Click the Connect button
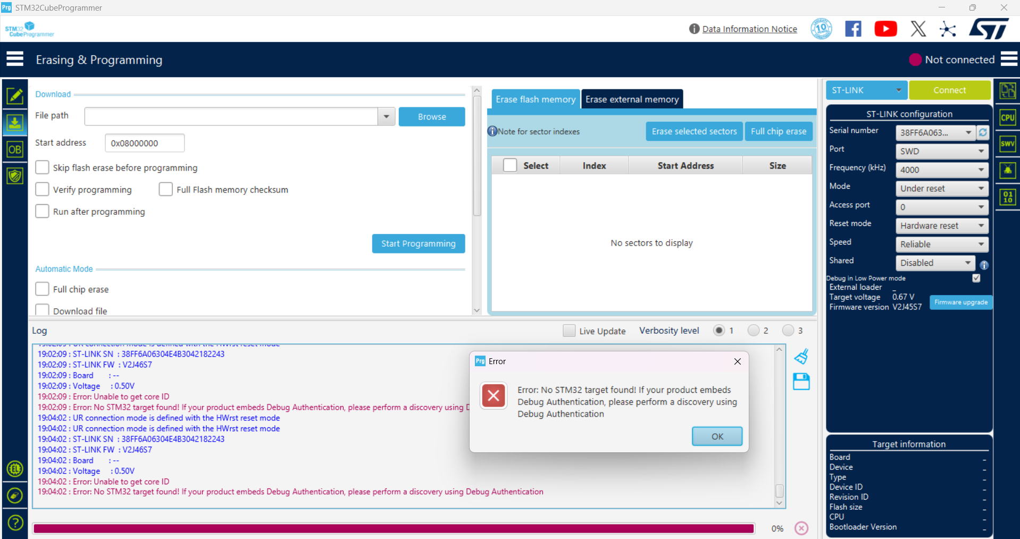This screenshot has height=539, width=1020. point(950,90)
